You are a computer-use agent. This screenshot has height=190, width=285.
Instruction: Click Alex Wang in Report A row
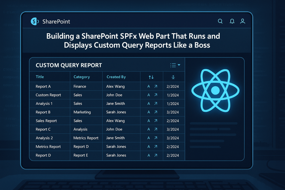(116, 86)
